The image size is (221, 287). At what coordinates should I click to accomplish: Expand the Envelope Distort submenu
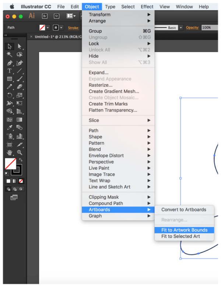click(x=118, y=155)
